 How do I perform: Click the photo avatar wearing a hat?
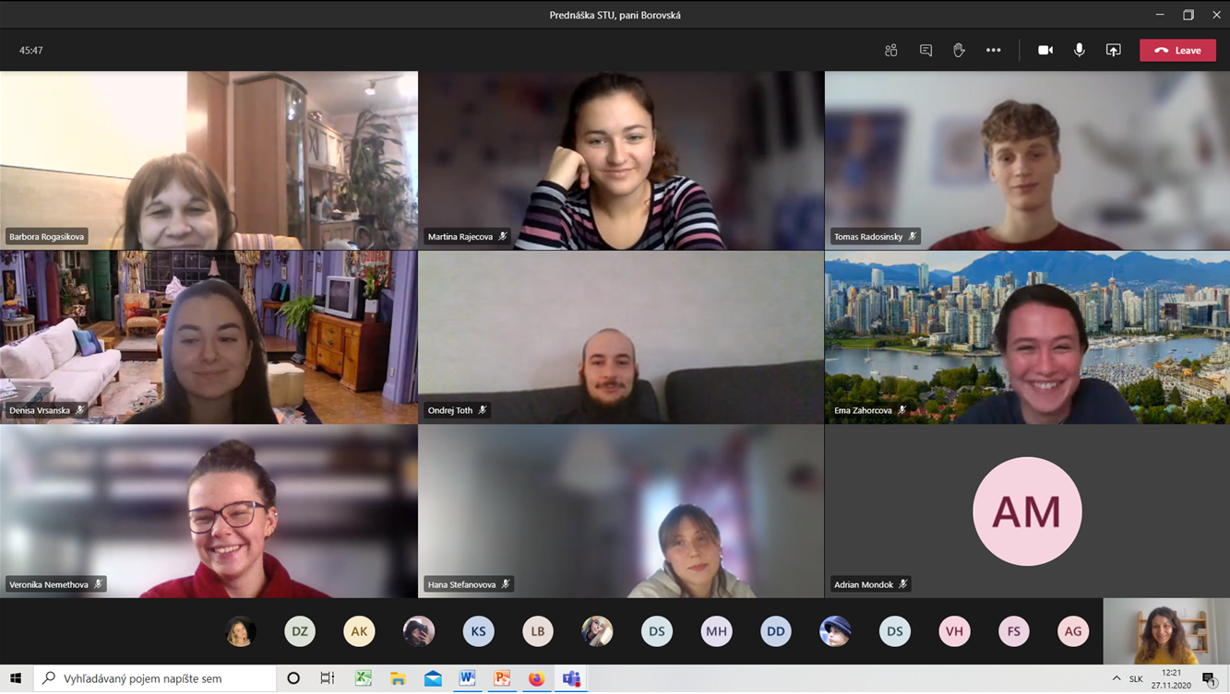tap(835, 631)
